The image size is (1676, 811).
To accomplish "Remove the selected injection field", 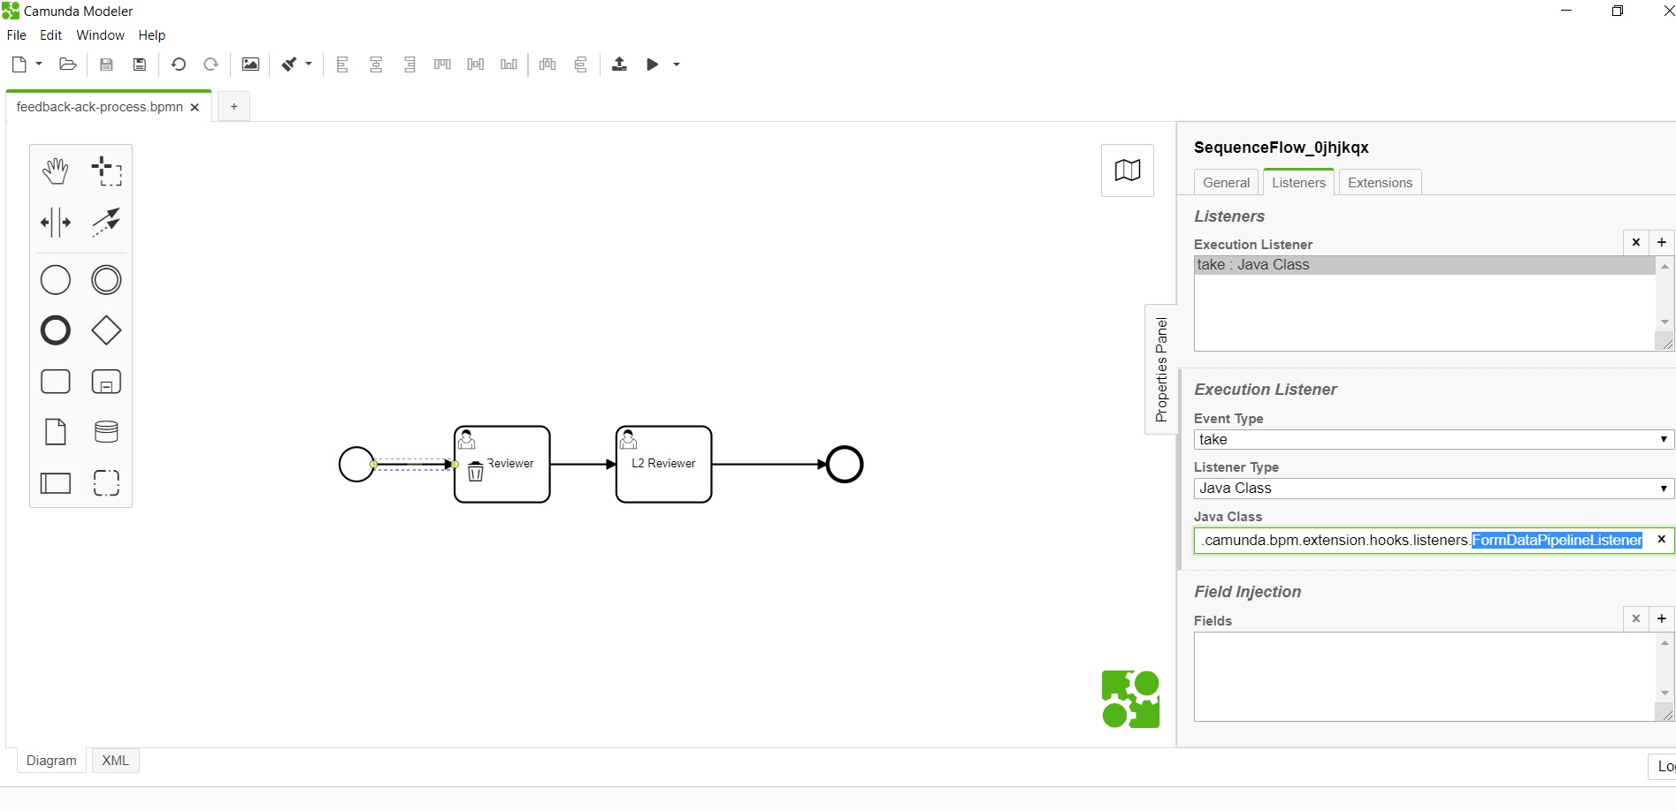I will (1636, 618).
